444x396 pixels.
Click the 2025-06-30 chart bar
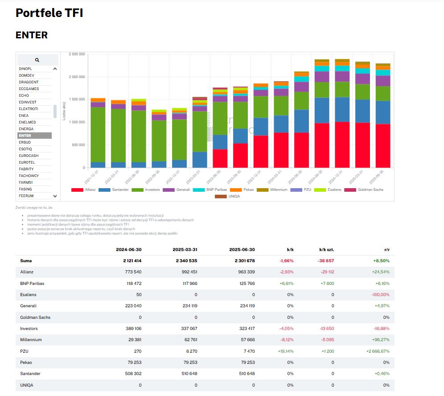click(x=383, y=115)
